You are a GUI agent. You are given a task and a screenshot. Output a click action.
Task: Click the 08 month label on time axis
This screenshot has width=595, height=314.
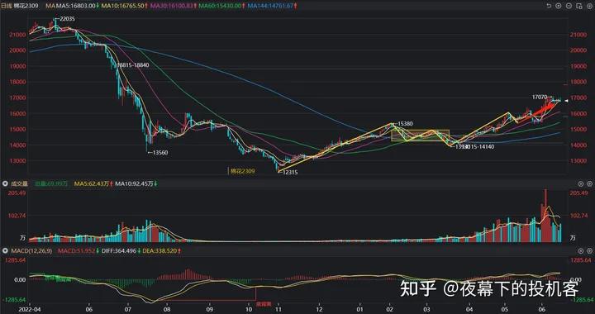coord(168,309)
